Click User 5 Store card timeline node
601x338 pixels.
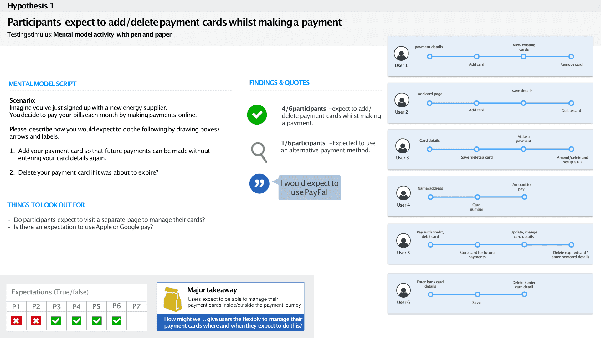click(x=477, y=245)
